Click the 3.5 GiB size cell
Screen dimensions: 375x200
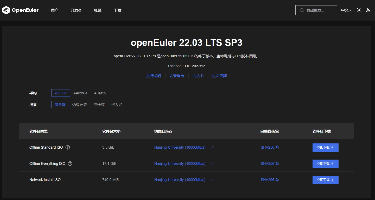coord(108,147)
